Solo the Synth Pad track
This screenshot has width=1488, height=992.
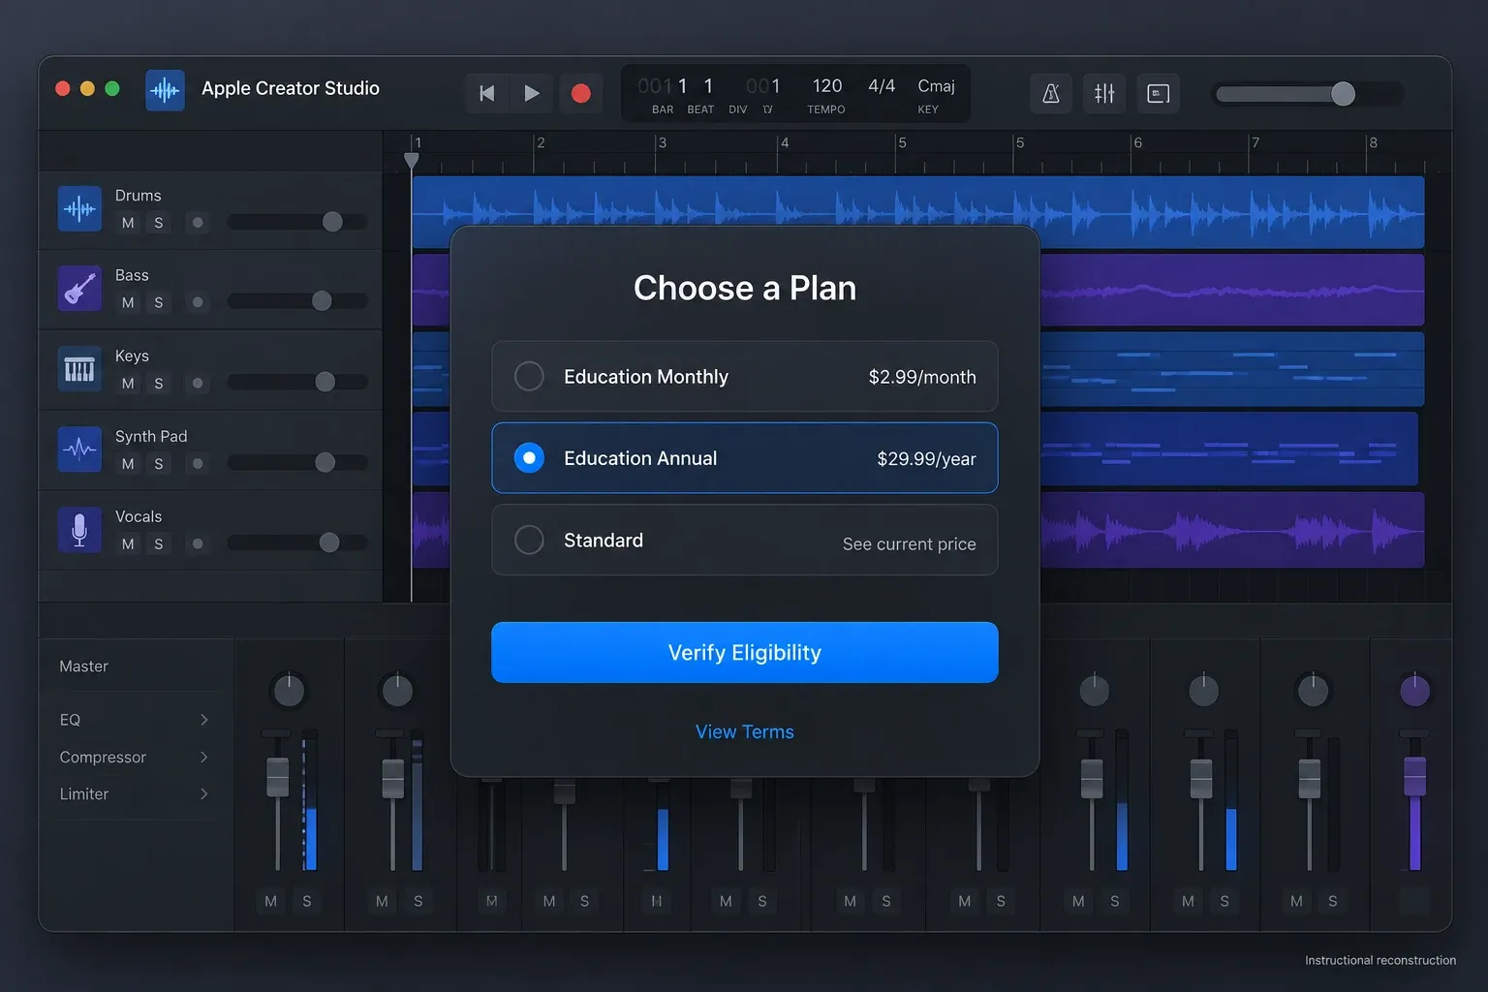tap(159, 464)
